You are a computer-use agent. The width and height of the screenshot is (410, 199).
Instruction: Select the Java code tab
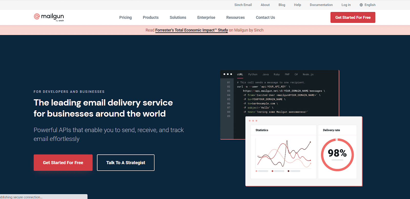tap(265, 74)
